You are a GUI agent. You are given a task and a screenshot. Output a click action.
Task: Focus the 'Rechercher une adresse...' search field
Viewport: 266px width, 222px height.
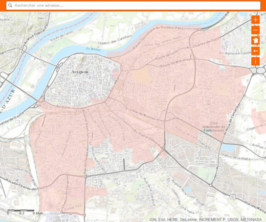click(134, 6)
